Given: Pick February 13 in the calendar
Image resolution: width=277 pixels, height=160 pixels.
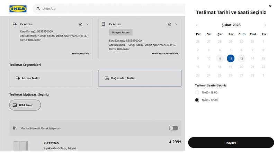Looking at the screenshot, I should point(241,59).
